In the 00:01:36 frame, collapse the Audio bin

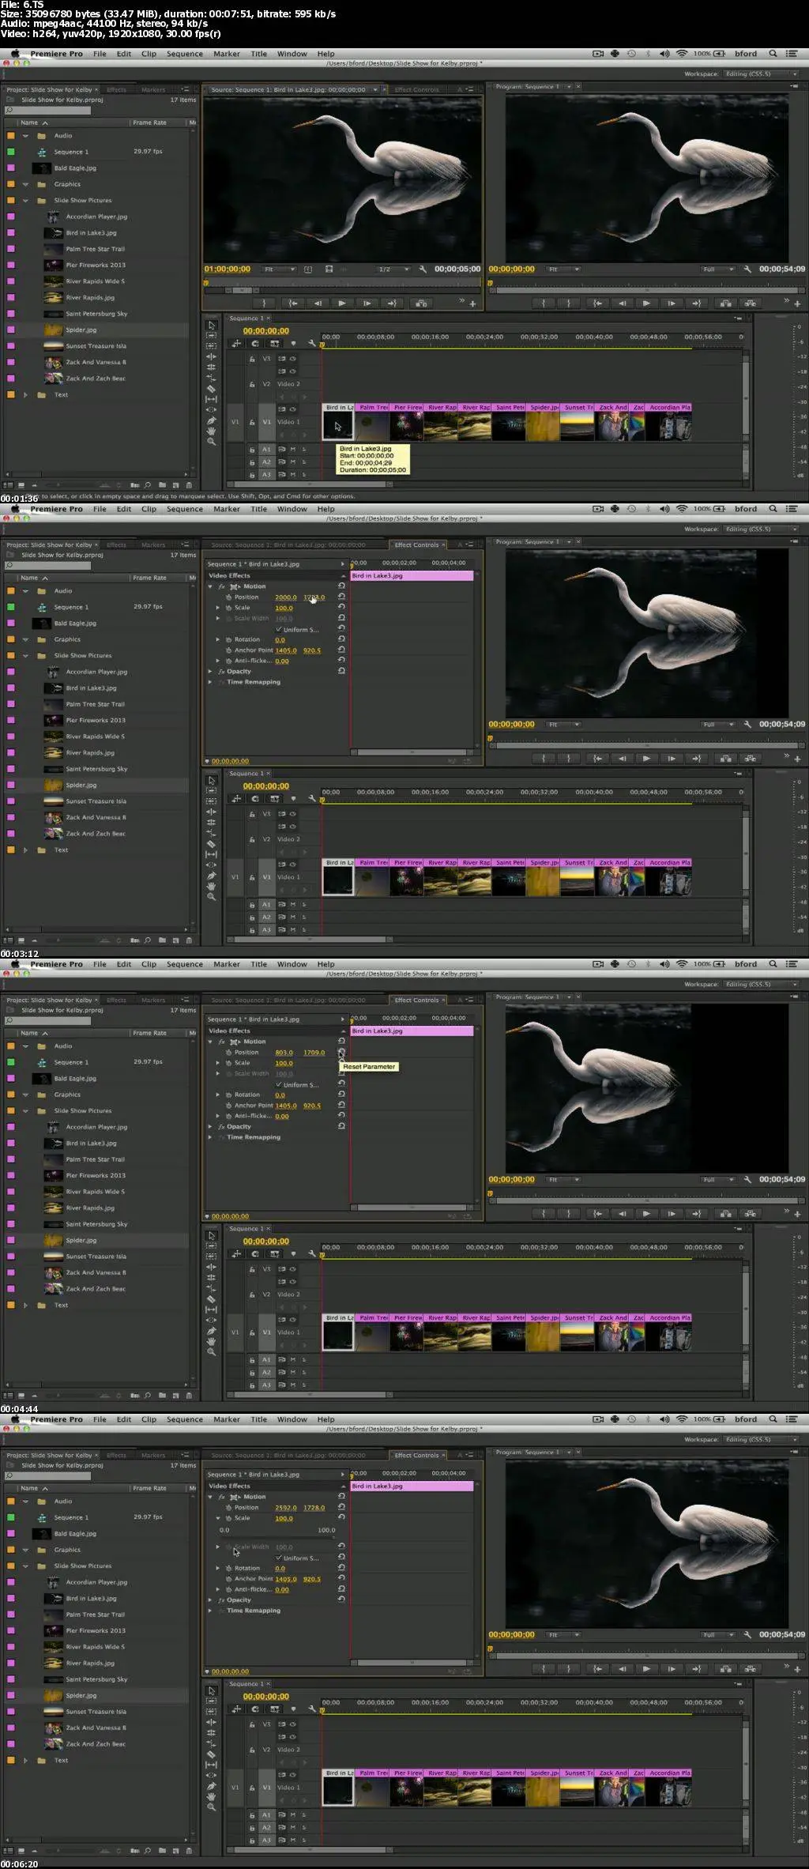coord(25,136)
